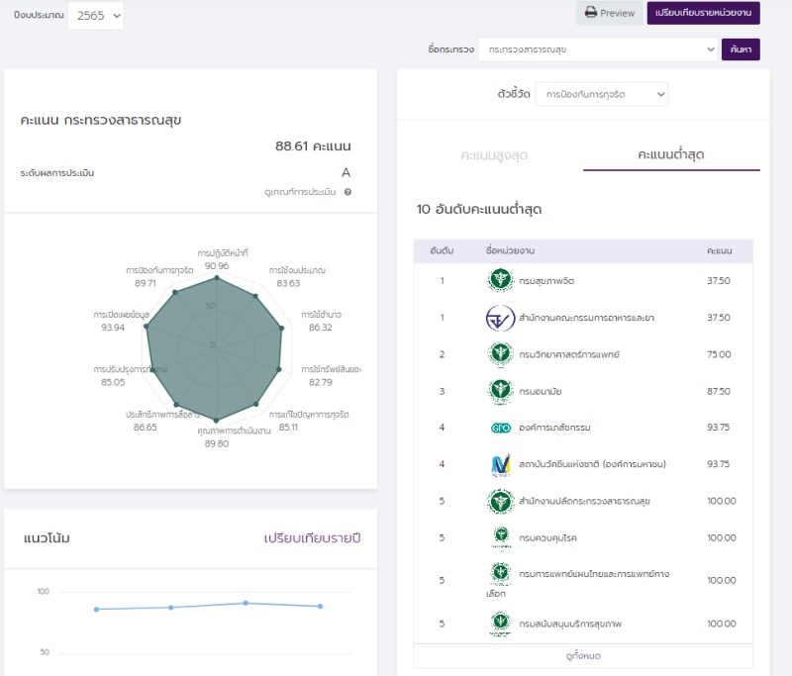Select the คะแนนต่ำสุด tab
The image size is (792, 676).
[671, 155]
